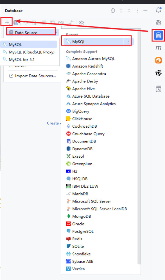Click the orange plugin icon in right sidebar
The height and width of the screenshot is (280, 165).
click(x=158, y=60)
